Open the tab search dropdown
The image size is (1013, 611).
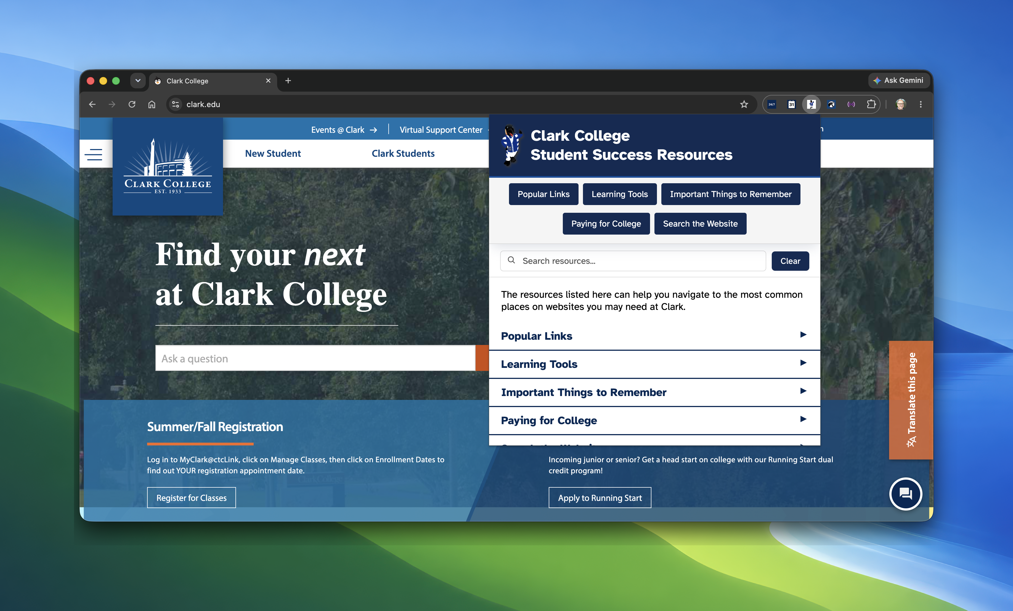pyautogui.click(x=138, y=81)
